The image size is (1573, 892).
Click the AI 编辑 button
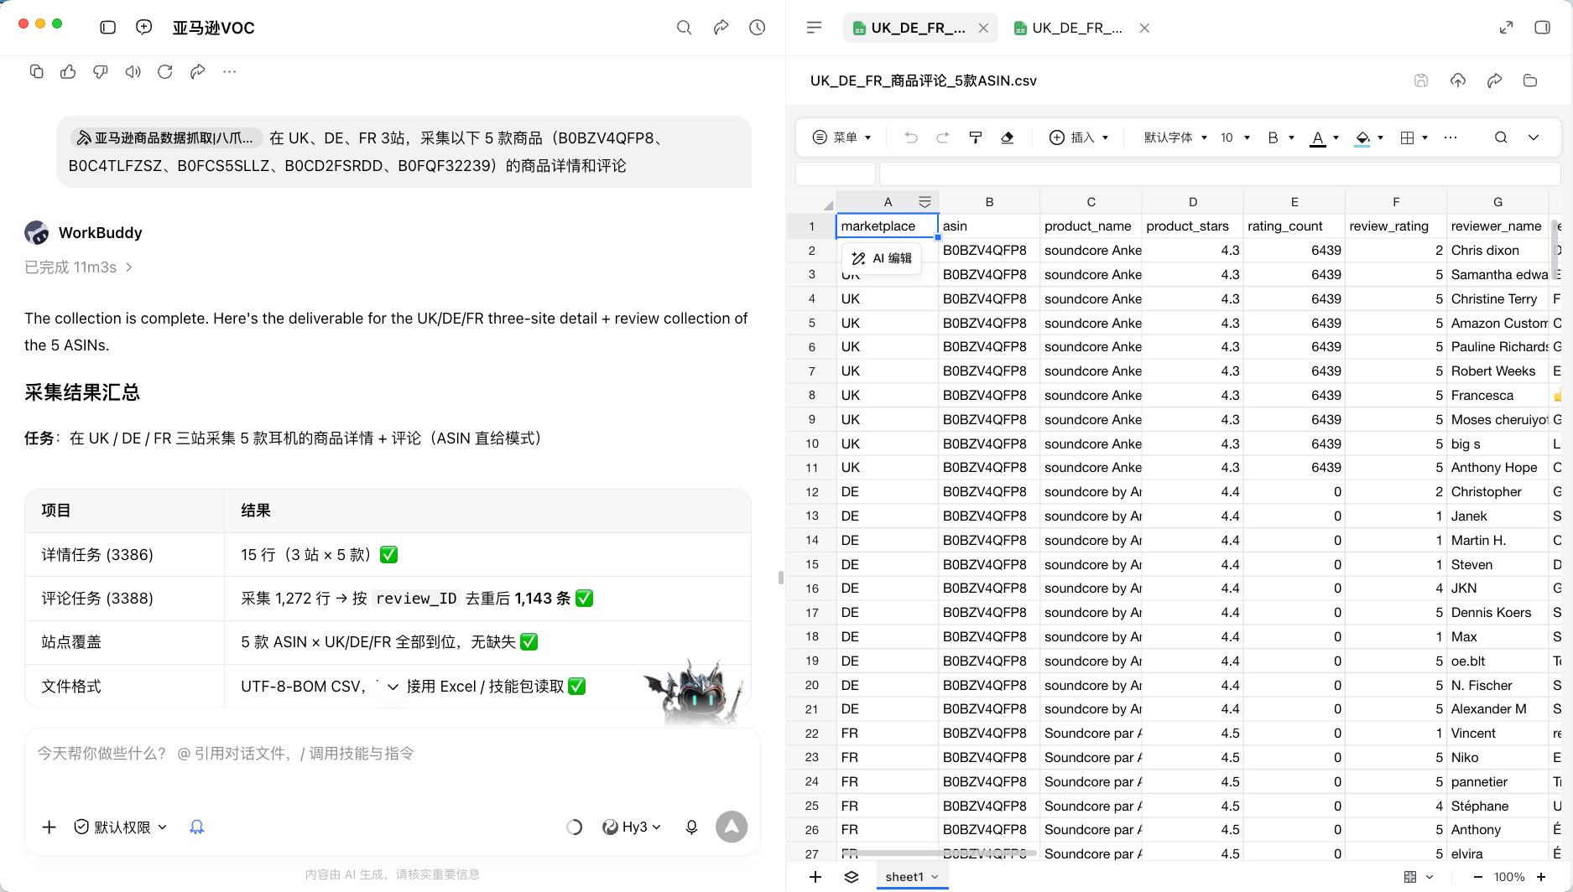point(882,258)
